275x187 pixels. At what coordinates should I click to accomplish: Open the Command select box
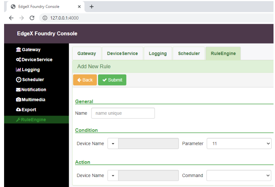click(x=239, y=176)
